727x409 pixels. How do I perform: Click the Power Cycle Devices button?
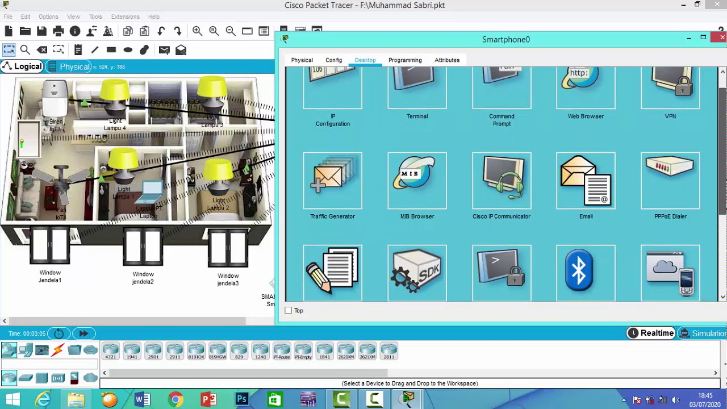tap(59, 333)
